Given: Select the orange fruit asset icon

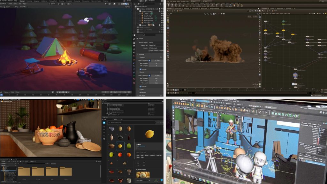Looking at the screenshot, I should pos(120,155).
